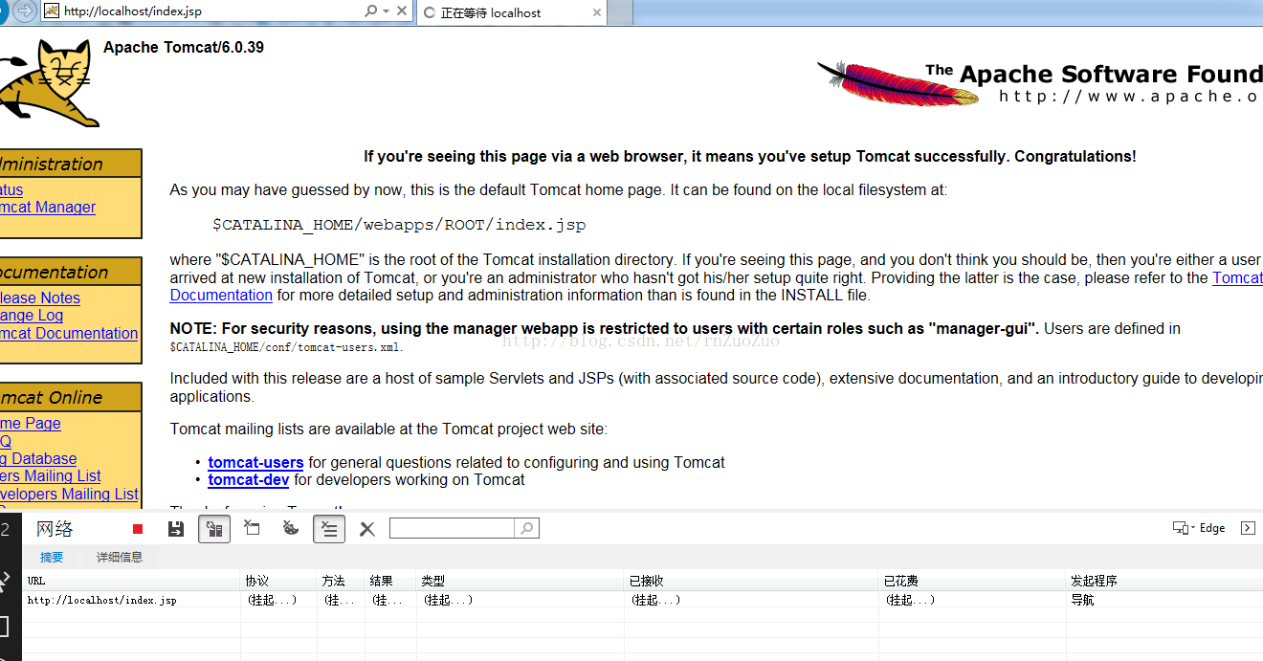Open the Change Log link
The width and height of the screenshot is (1263, 661).
[32, 315]
